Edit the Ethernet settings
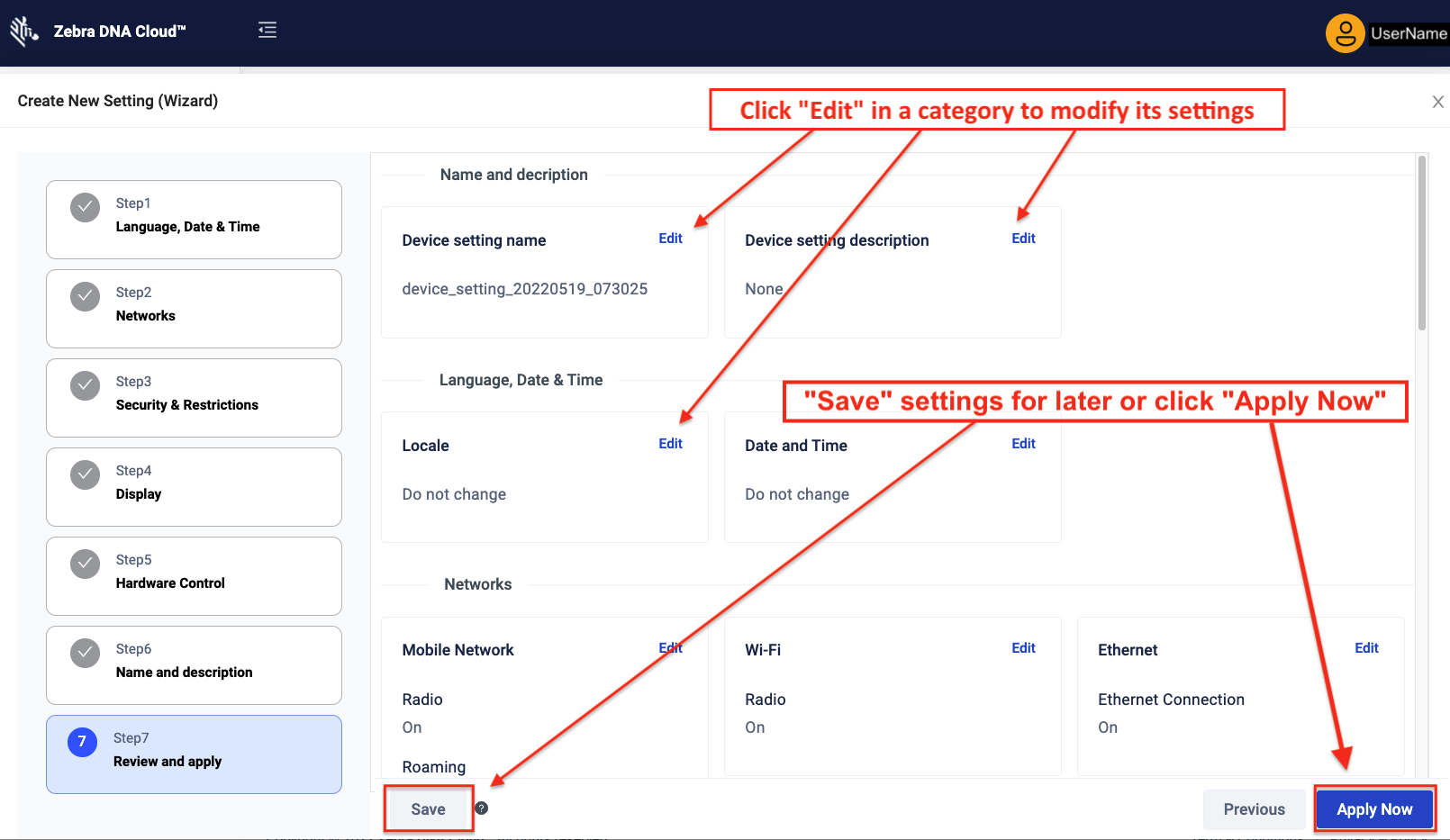 [1366, 648]
